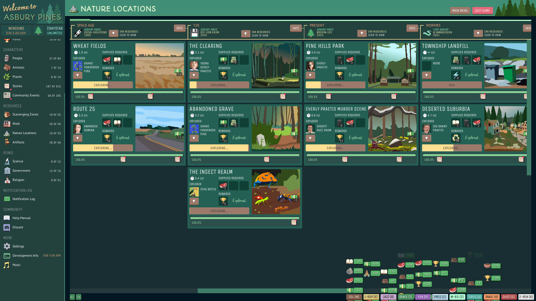This screenshot has height=301, width=536.
Task: Open the Government perk icon
Action: (x=7, y=170)
